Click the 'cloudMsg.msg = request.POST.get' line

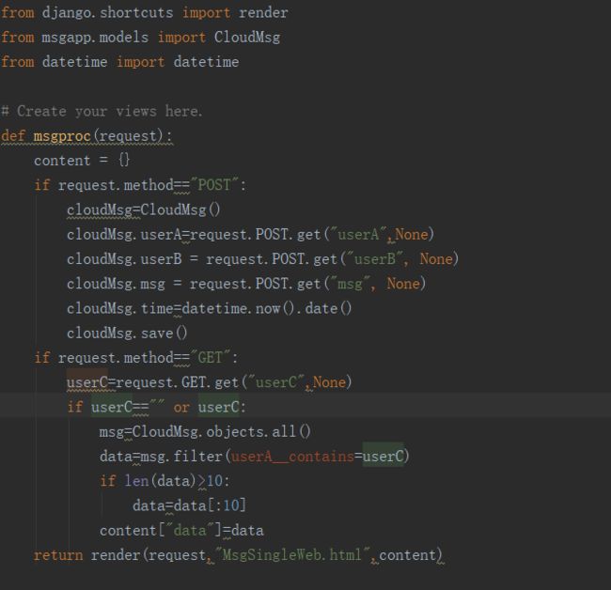pos(246,284)
